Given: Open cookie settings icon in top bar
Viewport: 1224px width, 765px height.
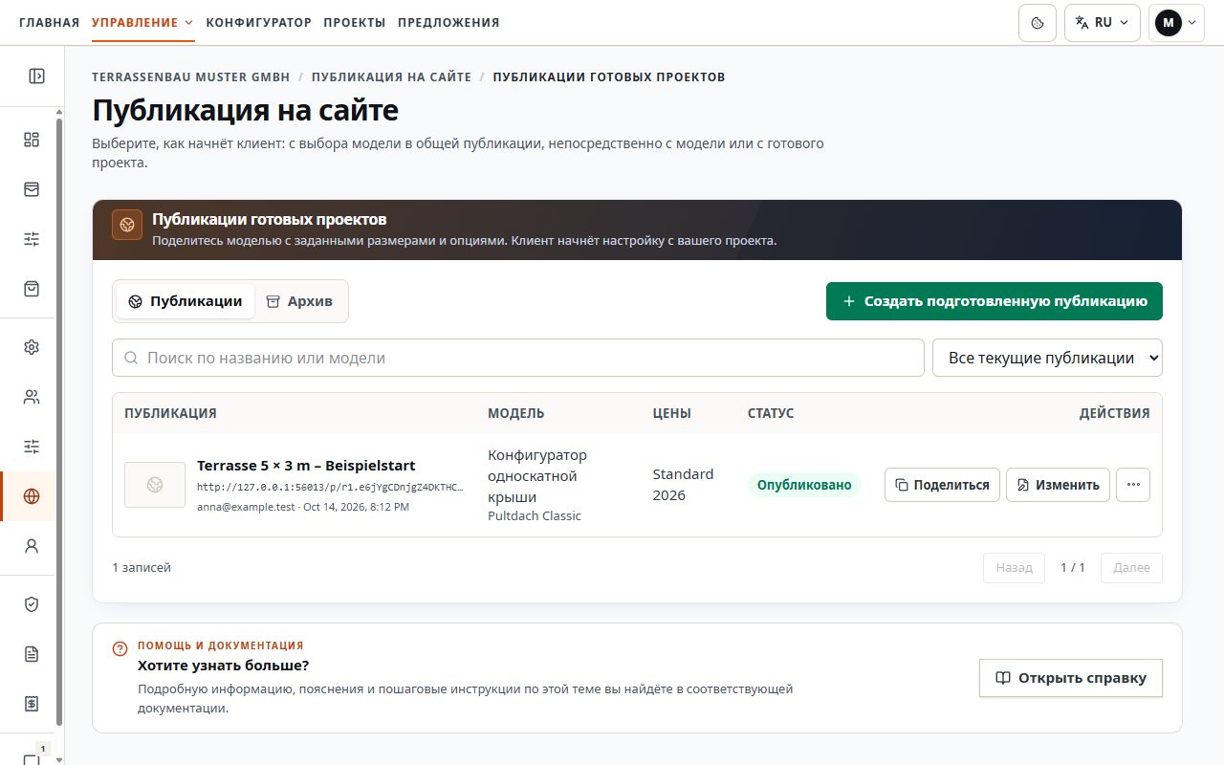Looking at the screenshot, I should pyautogui.click(x=1038, y=23).
